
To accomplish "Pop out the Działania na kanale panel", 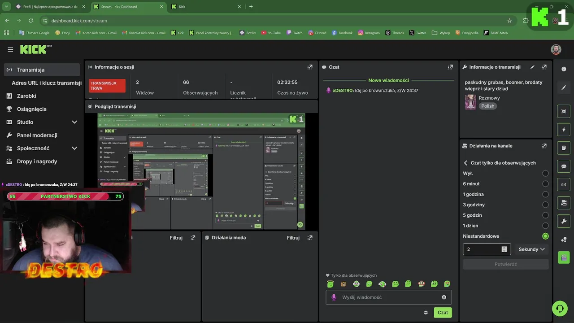I will click(544, 146).
